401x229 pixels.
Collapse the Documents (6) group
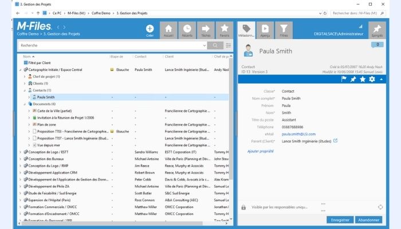coord(25,104)
